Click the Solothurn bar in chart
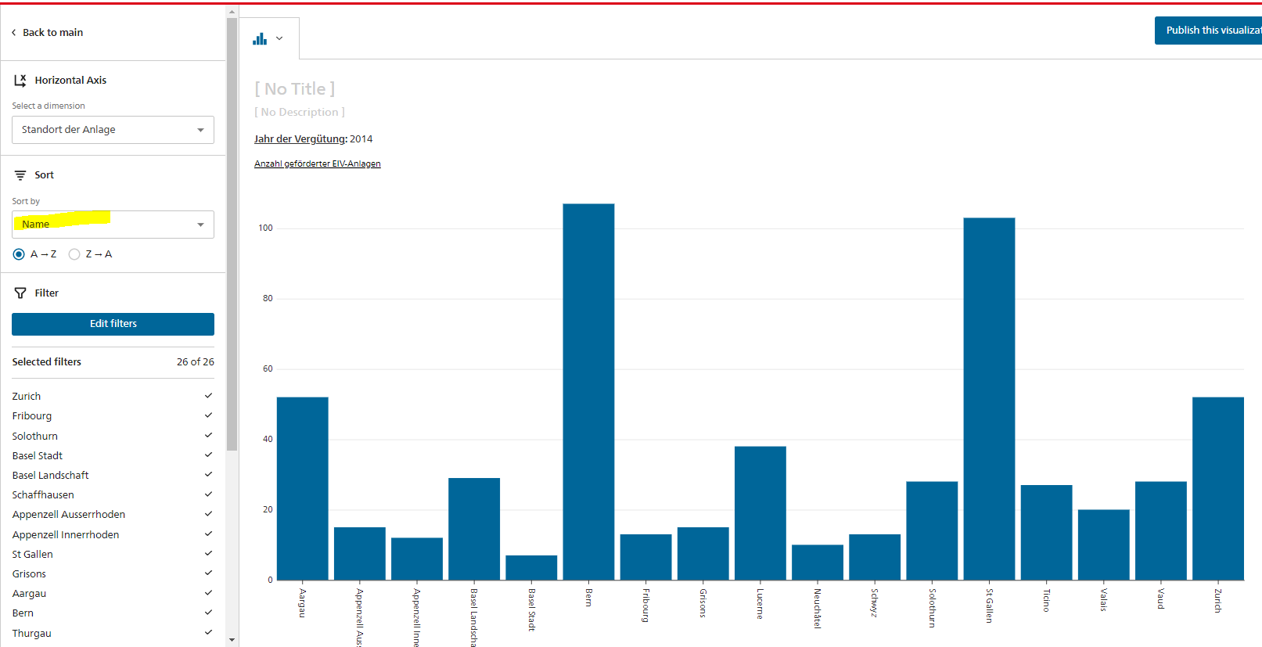 click(x=932, y=531)
